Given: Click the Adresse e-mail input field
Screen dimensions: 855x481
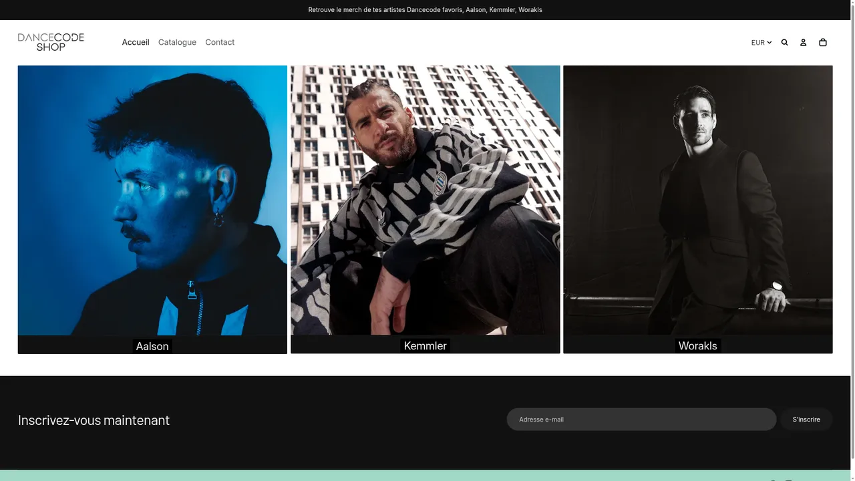Looking at the screenshot, I should (641, 420).
